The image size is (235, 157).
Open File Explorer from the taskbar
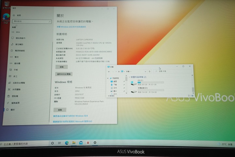tap(74, 143)
